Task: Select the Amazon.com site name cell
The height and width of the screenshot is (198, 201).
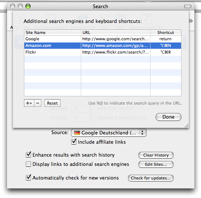Action: (53, 45)
